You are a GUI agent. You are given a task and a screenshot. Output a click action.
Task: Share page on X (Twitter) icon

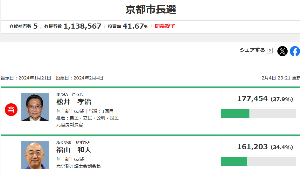(x=282, y=51)
